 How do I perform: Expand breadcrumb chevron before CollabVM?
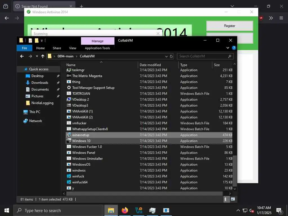pyautogui.click(x=76, y=56)
